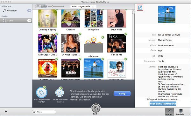The height and width of the screenshot is (116, 191).
Task: Select the Le Papillon album cover
Action: point(93,19)
